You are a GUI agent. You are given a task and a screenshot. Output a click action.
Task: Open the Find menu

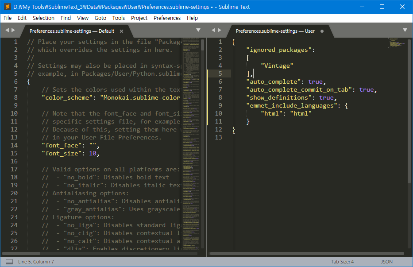click(x=66, y=18)
